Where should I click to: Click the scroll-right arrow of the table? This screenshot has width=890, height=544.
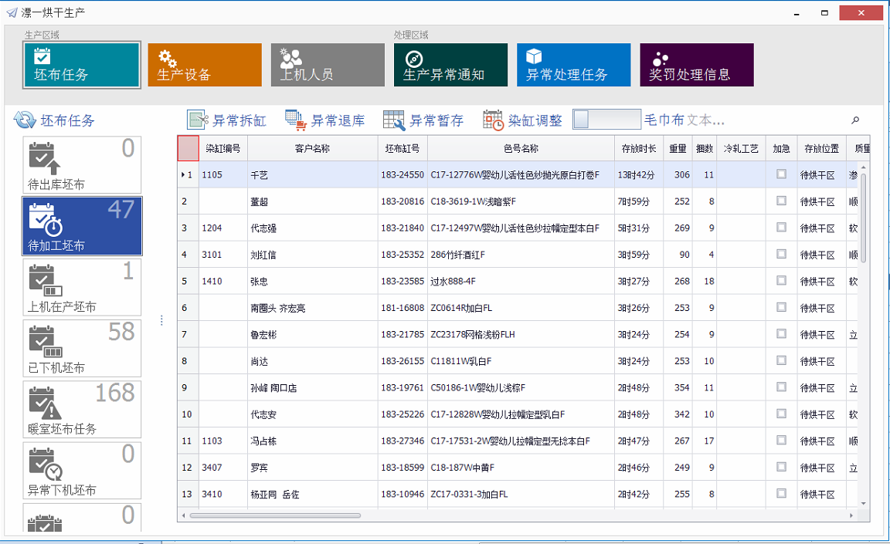click(851, 515)
